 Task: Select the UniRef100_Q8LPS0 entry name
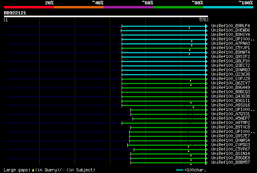(x=230, y=61)
